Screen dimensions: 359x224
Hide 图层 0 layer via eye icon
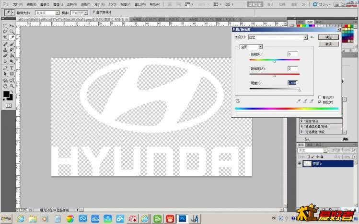[x=300, y=163]
